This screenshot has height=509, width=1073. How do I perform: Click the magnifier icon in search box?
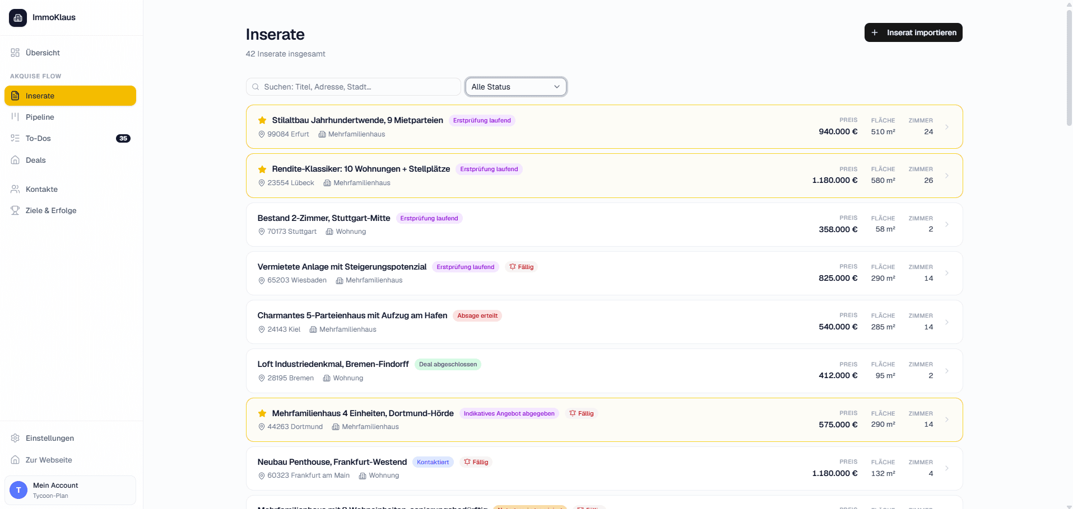click(x=256, y=87)
